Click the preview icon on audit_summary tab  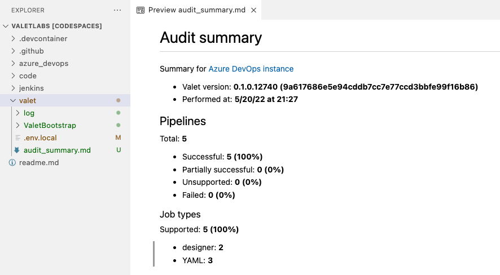(141, 10)
